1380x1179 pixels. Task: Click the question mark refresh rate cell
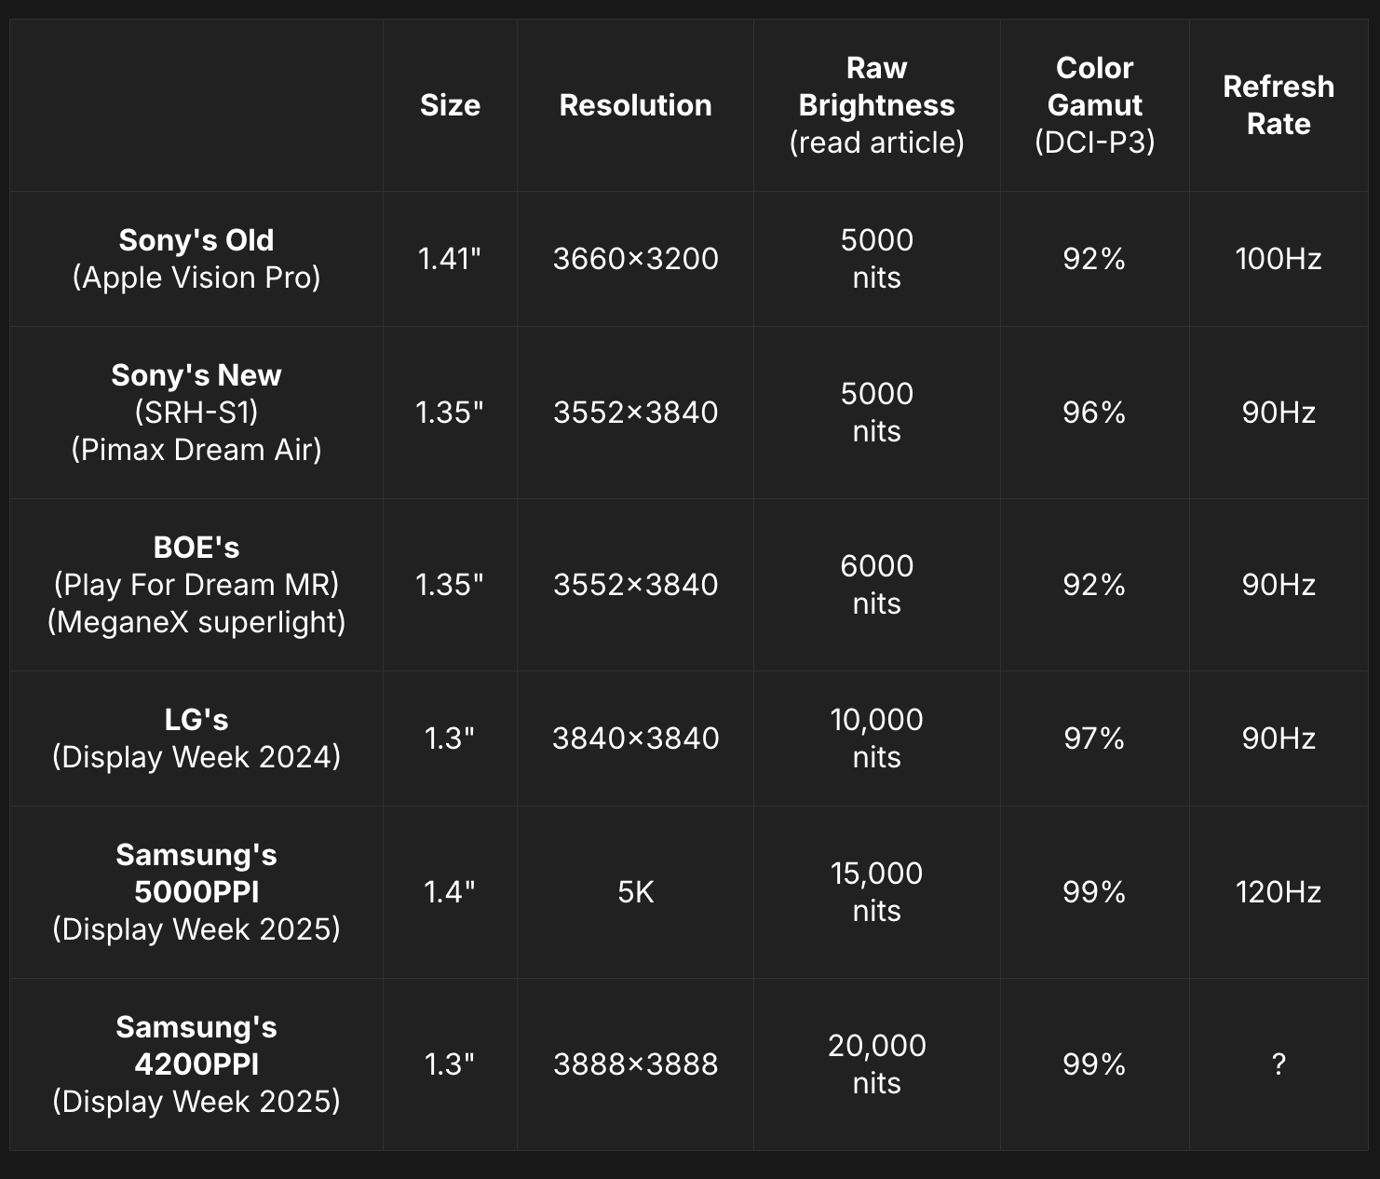click(x=1279, y=1064)
